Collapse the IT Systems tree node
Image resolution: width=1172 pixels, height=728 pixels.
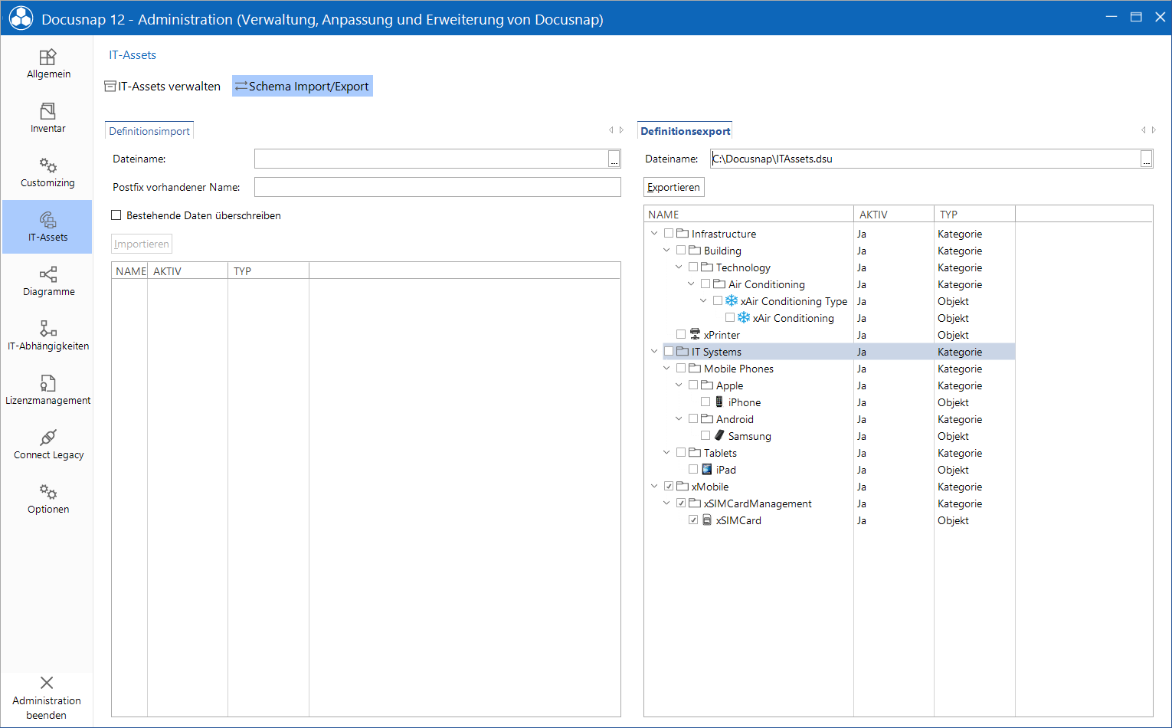[654, 351]
